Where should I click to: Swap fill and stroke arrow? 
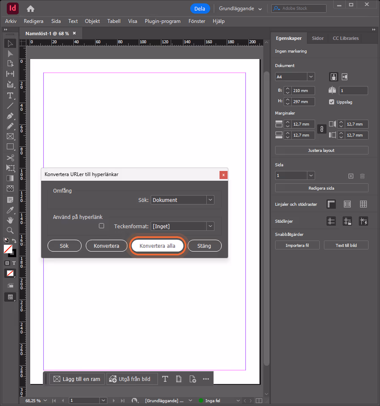click(x=14, y=241)
